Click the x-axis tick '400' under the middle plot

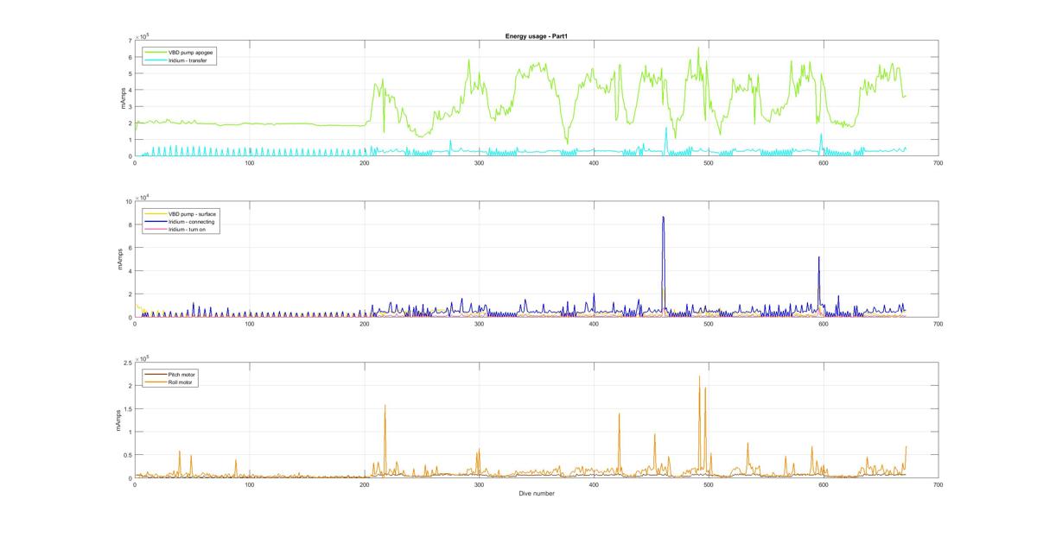(x=594, y=325)
